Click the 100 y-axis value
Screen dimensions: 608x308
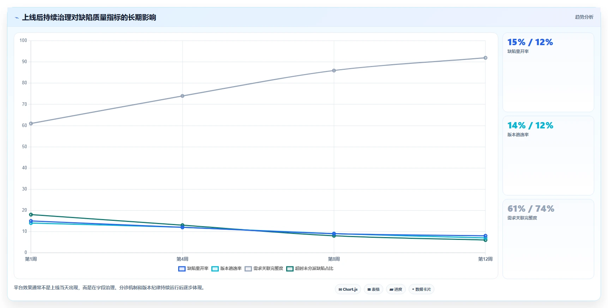pos(23,41)
